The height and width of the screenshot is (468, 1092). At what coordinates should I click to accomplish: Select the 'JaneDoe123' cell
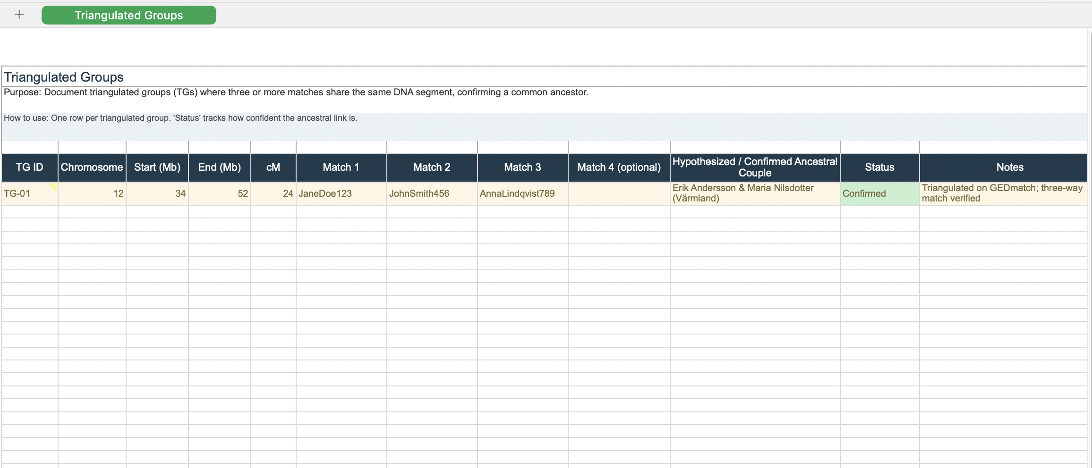341,193
